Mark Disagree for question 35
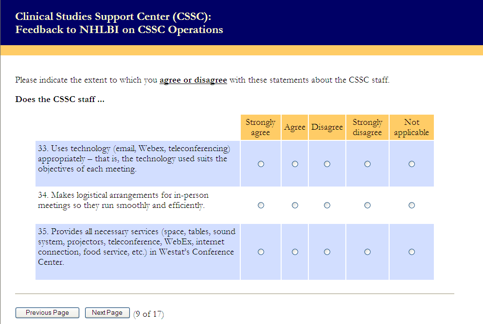This screenshot has width=483, height=324. click(x=327, y=252)
